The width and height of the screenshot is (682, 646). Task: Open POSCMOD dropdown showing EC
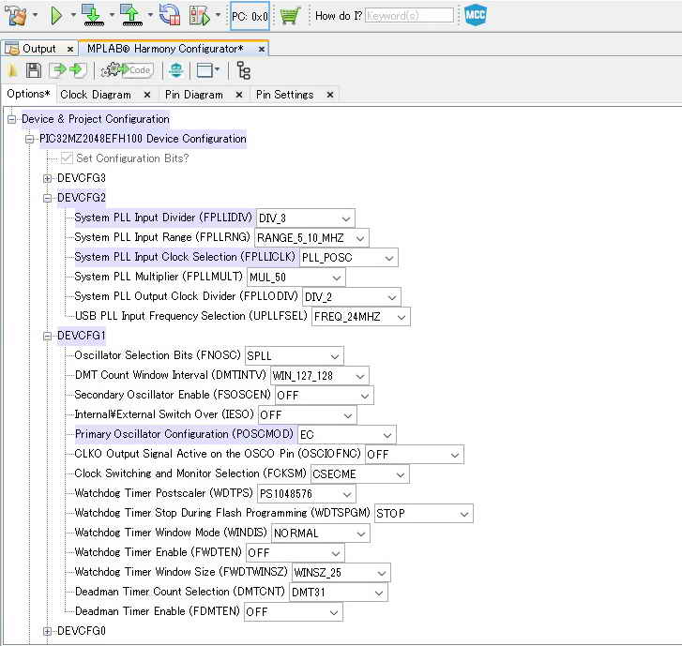click(x=347, y=435)
